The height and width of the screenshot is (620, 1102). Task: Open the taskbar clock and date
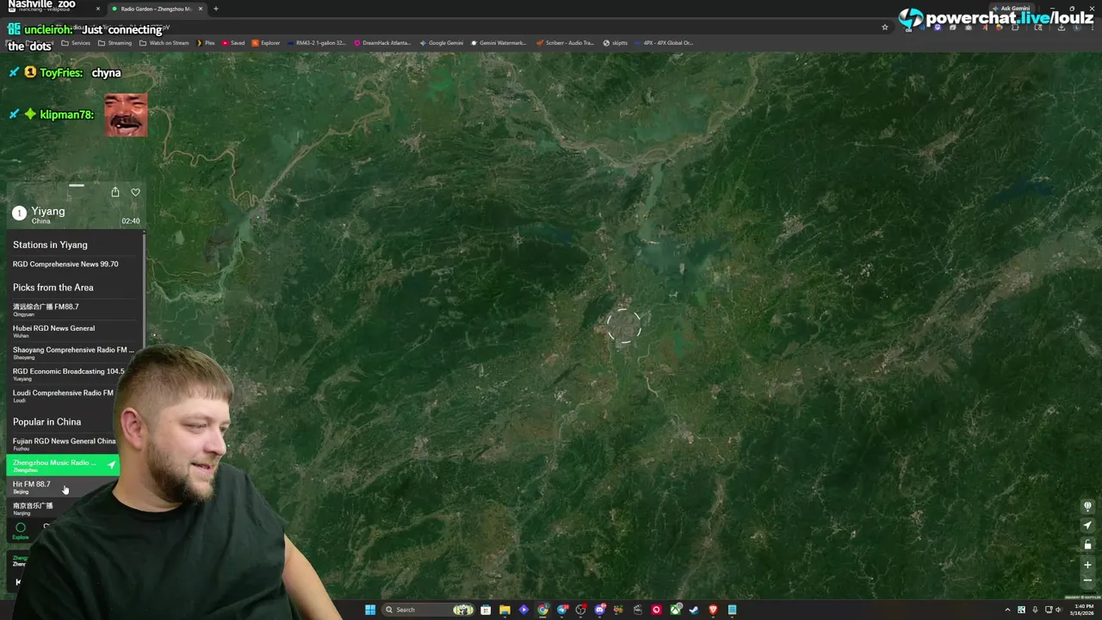click(1083, 610)
